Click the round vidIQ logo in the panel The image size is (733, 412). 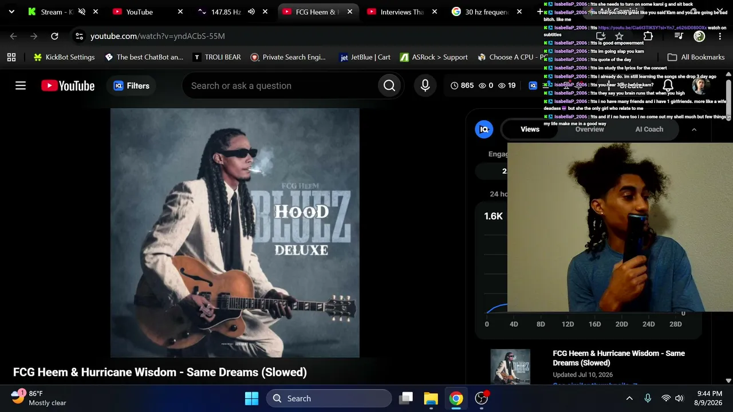click(x=484, y=129)
